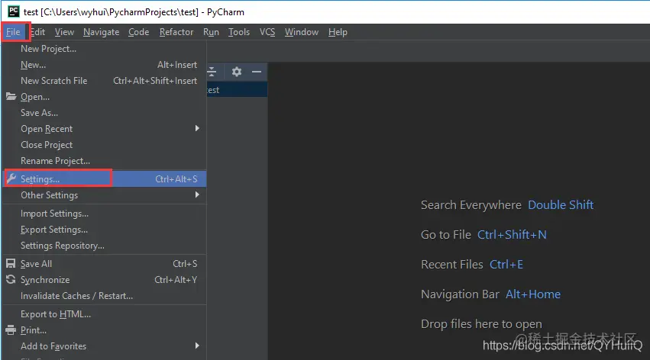Choose Close Project

pyautogui.click(x=105, y=145)
